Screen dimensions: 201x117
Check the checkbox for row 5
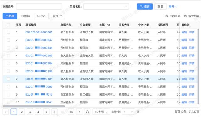point(8,63)
